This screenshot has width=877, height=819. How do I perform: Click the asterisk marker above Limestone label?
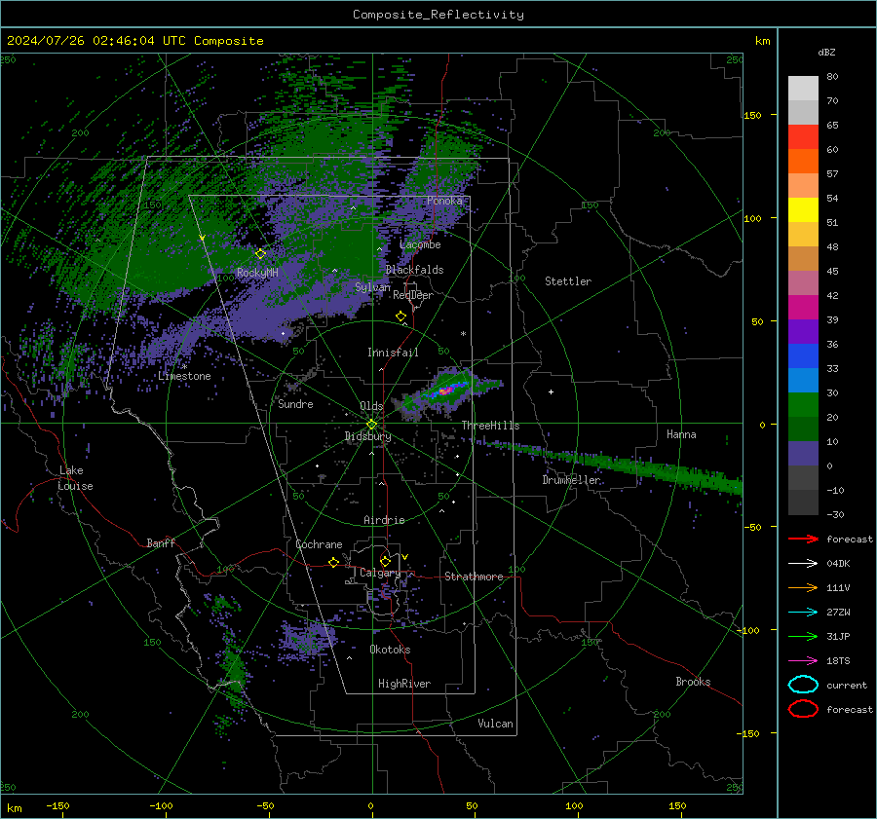184,367
